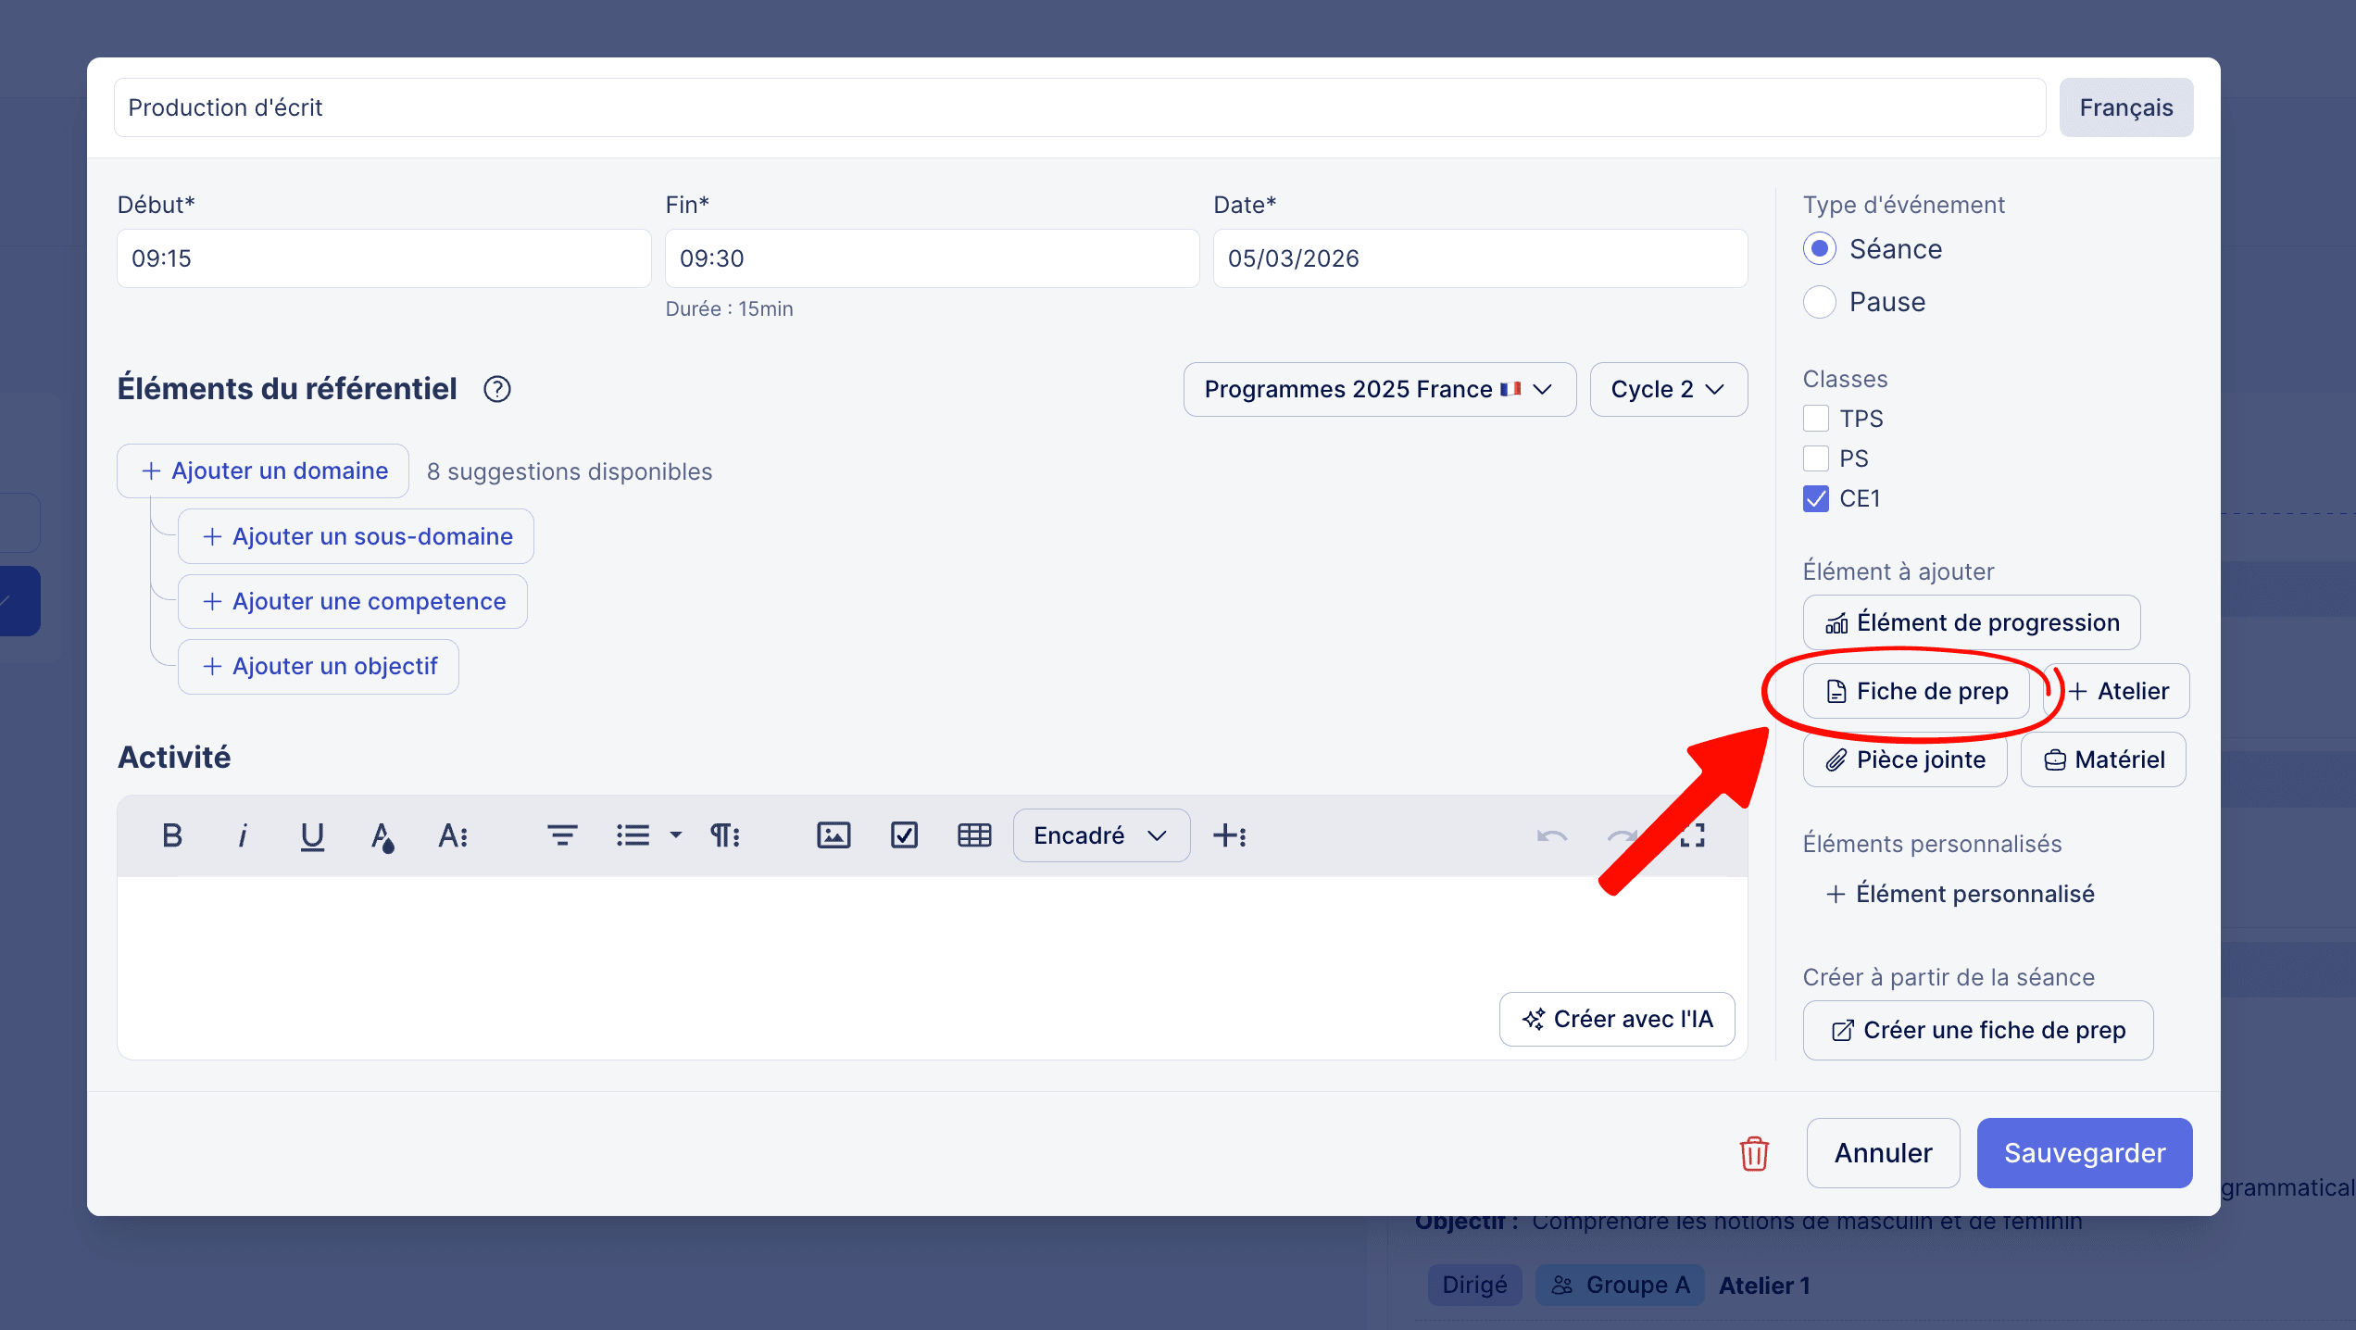Screen dimensions: 2356x1330
Task: Select the Pause event type
Action: point(1820,302)
